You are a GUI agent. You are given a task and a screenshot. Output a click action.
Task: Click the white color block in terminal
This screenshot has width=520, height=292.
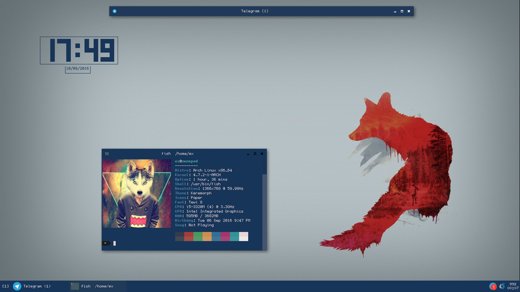[x=244, y=236]
